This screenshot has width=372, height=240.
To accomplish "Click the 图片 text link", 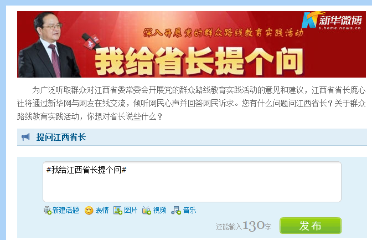I will coord(131,210).
